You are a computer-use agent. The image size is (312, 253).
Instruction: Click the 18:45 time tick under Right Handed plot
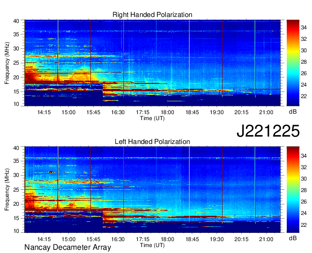pyautogui.click(x=192, y=112)
